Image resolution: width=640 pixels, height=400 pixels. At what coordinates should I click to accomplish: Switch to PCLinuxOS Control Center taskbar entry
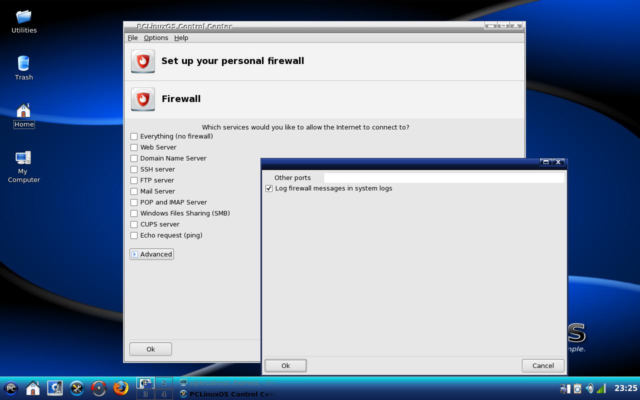(227, 394)
